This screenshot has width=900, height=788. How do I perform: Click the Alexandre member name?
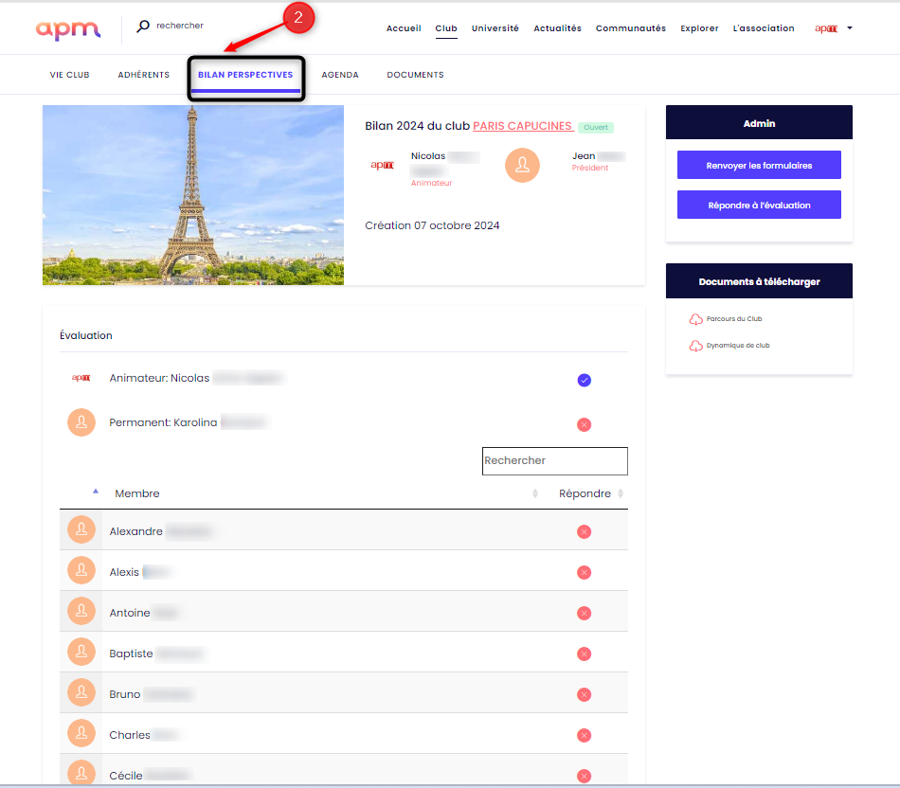136,531
